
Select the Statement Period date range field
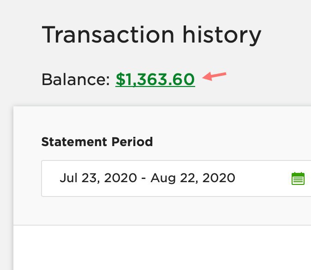(x=176, y=178)
